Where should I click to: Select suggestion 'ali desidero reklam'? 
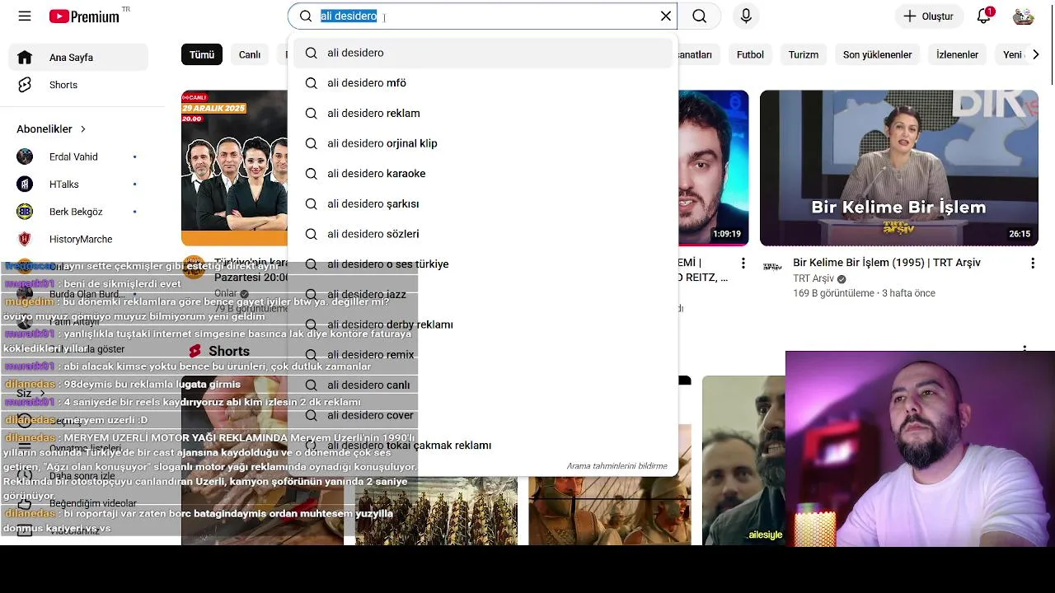(x=483, y=113)
